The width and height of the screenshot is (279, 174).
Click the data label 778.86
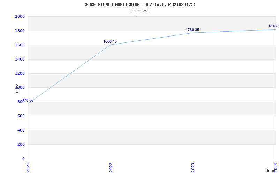28,100
